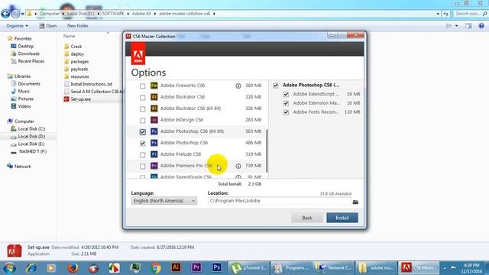This screenshot has width=489, height=275.
Task: Click the Adobe InDesign CS6 product icon
Action: point(154,120)
